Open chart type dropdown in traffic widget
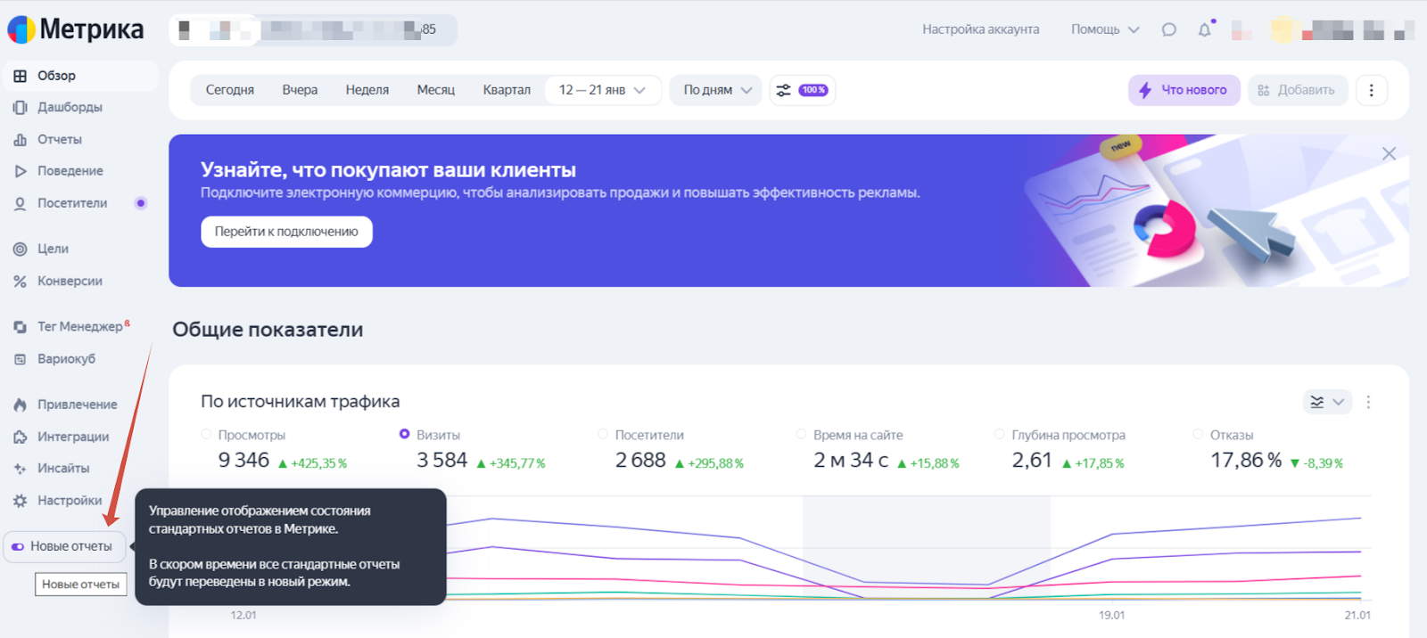This screenshot has height=638, width=1427. coord(1326,402)
